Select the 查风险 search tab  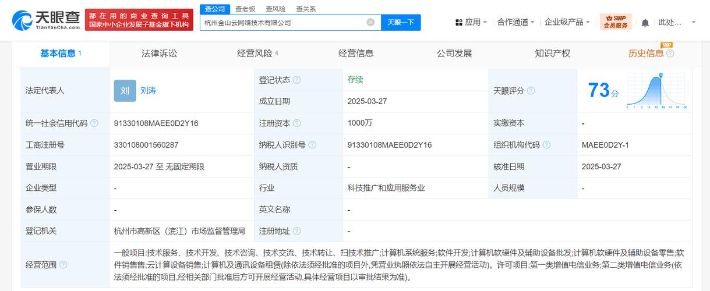pos(275,9)
